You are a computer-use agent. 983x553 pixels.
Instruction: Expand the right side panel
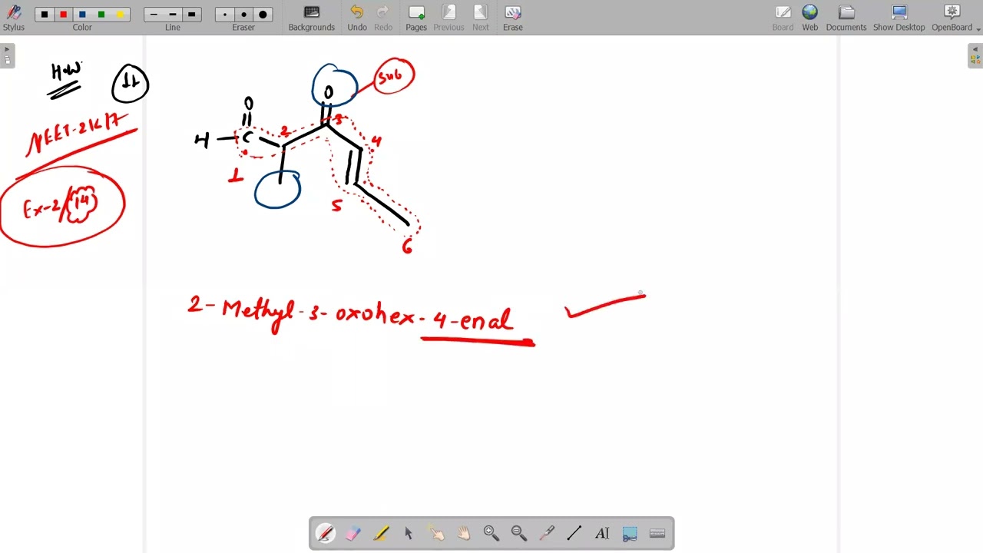(975, 56)
